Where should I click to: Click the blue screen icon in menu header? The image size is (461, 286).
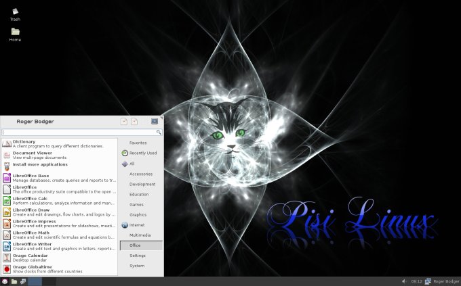[x=155, y=121]
